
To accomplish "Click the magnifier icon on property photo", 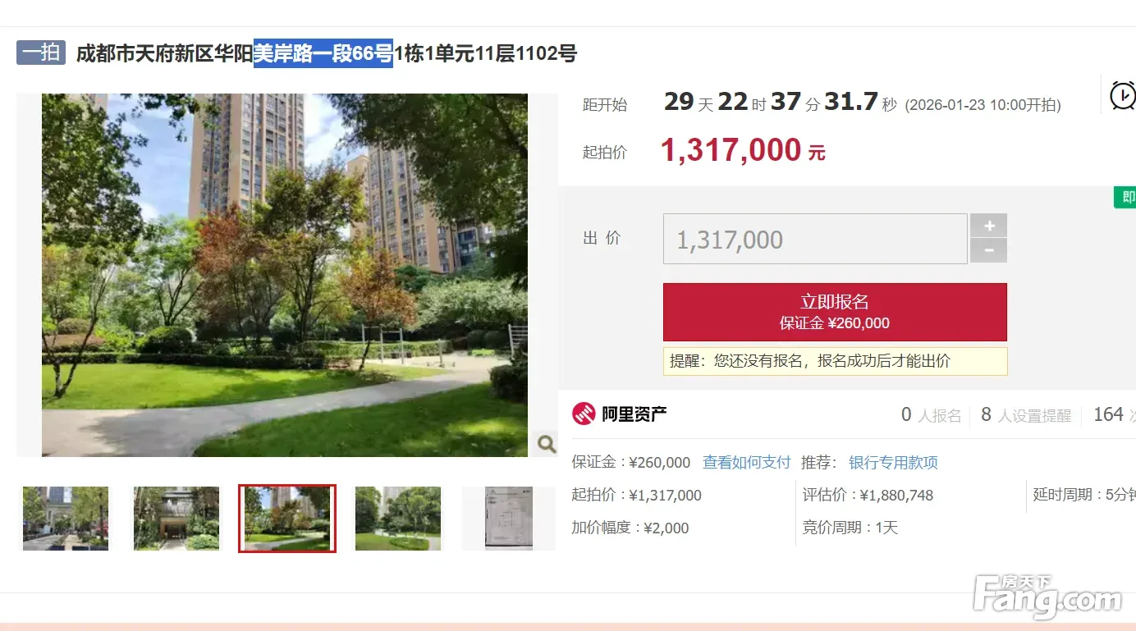I will tap(546, 444).
